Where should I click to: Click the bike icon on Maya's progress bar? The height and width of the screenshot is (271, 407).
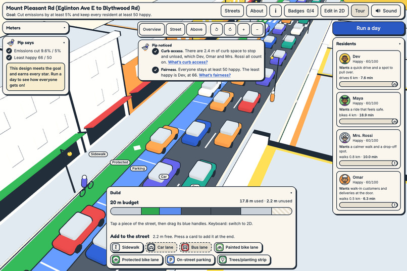coord(394,121)
